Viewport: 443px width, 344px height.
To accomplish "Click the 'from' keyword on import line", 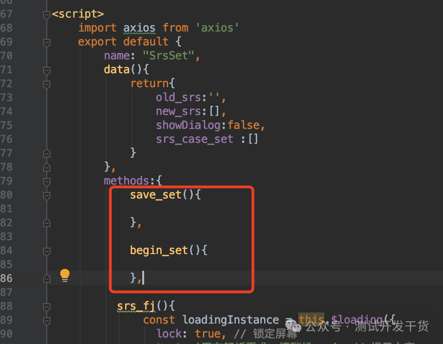I will (x=175, y=28).
